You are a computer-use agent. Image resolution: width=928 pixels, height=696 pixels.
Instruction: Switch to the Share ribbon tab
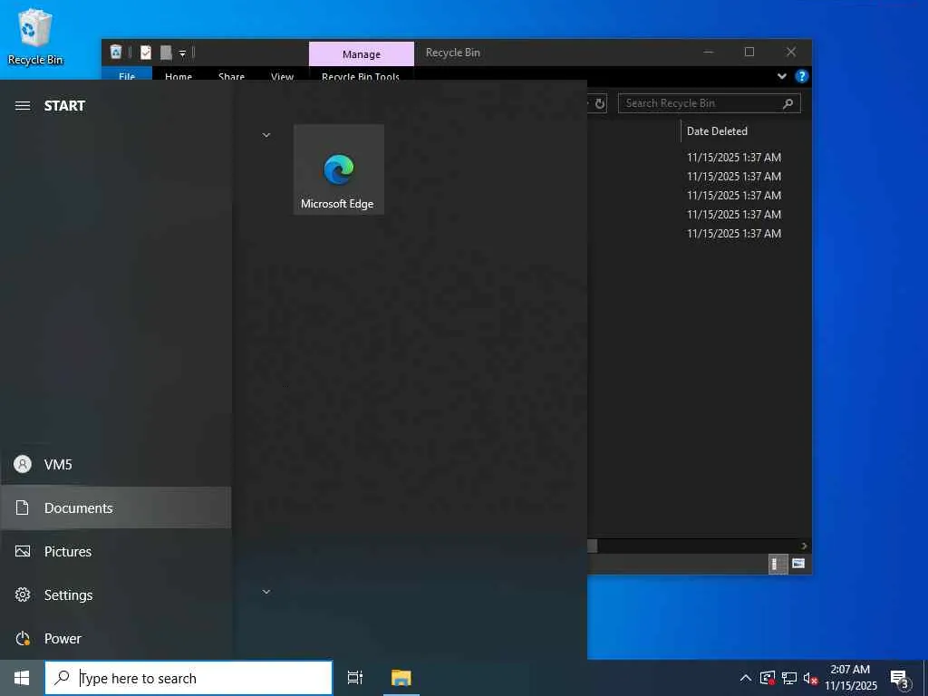tap(231, 74)
